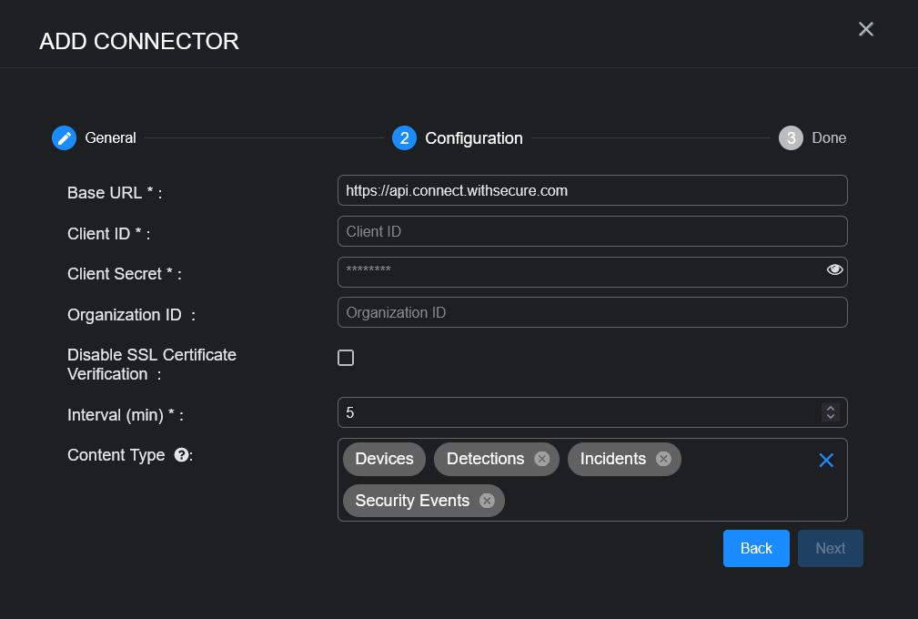Remove the Security Events tag
The image size is (918, 619).
(487, 501)
